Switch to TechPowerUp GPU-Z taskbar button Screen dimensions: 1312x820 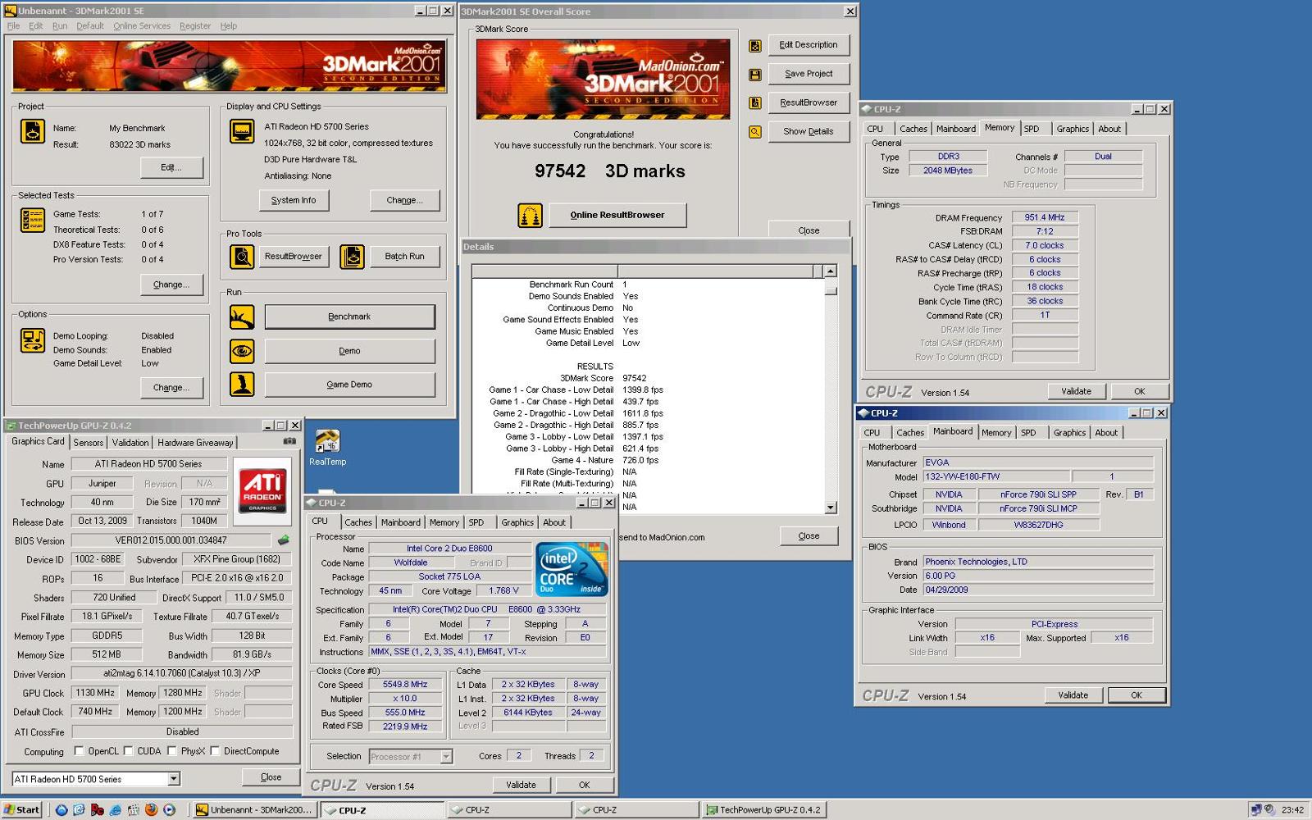(x=764, y=810)
